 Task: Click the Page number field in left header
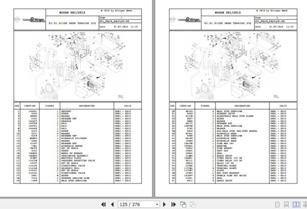click(120, 17)
